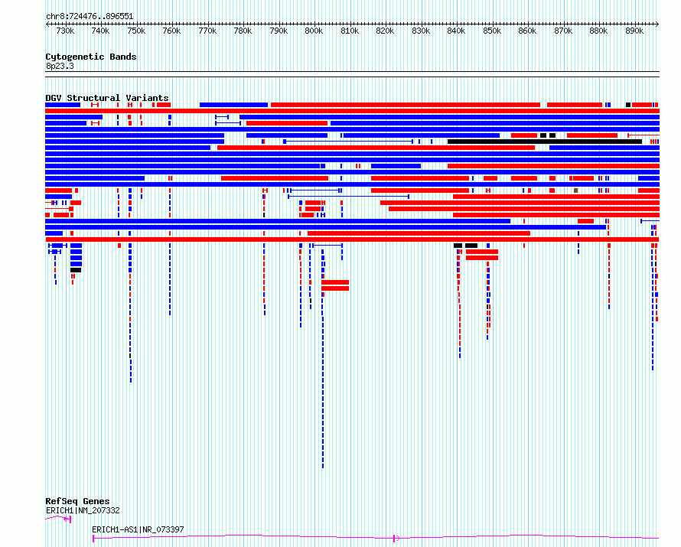
Task: Click the 870k ruler label
Action: [563, 31]
